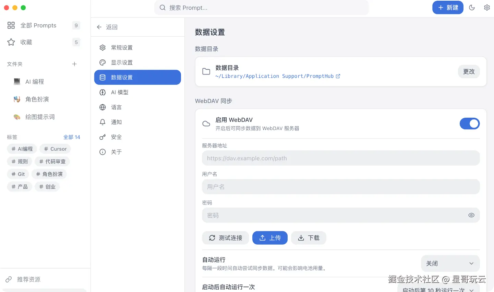Image resolution: width=494 pixels, height=292 pixels.
Task: Click the 收藏 star icon
Action: pos(11,42)
